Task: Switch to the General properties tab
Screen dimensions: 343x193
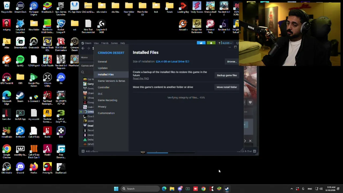Action: (111, 62)
